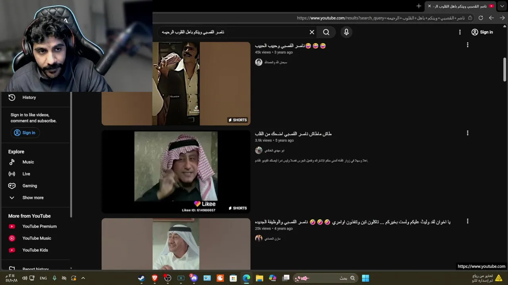
Task: Reload the page with refresh icon
Action: (481, 18)
